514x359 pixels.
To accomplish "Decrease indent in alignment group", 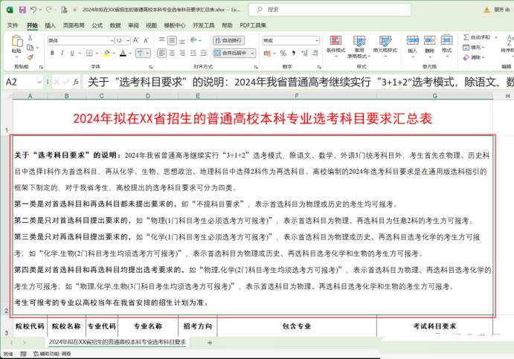I will point(193,53).
